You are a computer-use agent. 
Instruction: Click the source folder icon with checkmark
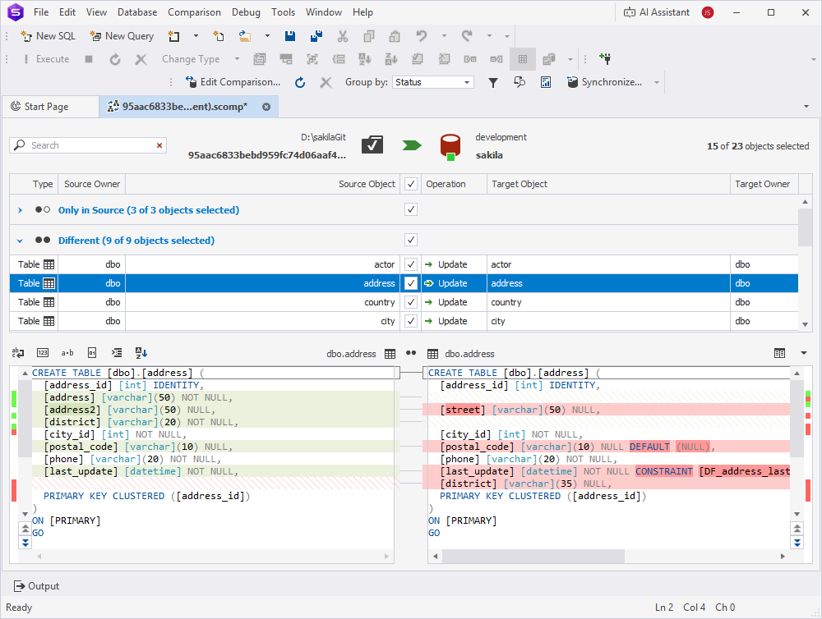[372, 145]
